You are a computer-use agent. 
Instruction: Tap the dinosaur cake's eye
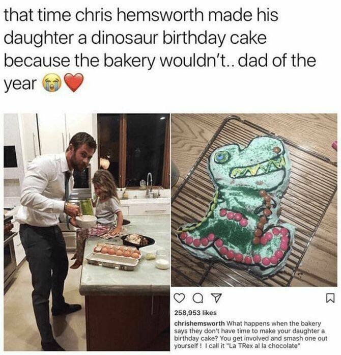[x=221, y=157]
